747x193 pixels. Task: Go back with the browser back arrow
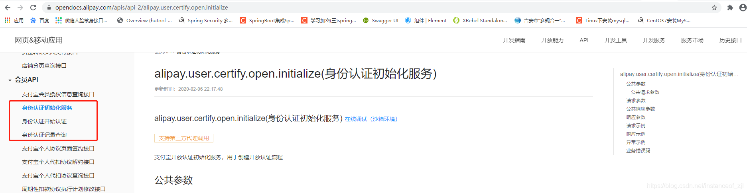(8, 8)
